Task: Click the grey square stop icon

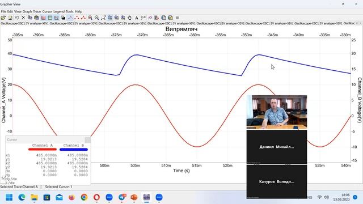Action: click(178, 18)
